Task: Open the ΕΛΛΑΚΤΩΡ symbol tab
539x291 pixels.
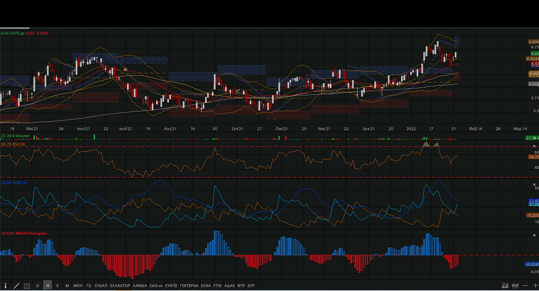Action: 120,286
